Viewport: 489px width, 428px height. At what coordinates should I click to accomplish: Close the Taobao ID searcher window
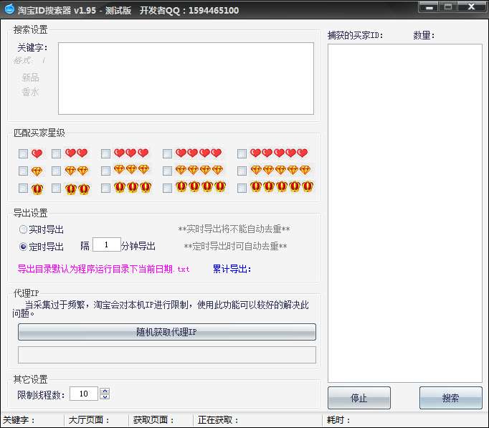click(x=471, y=7)
